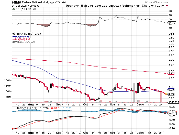This screenshot has width=179, height=135.
Task: Click the FNMA (Daily) 0.83 legend text
Action: pos(28,34)
